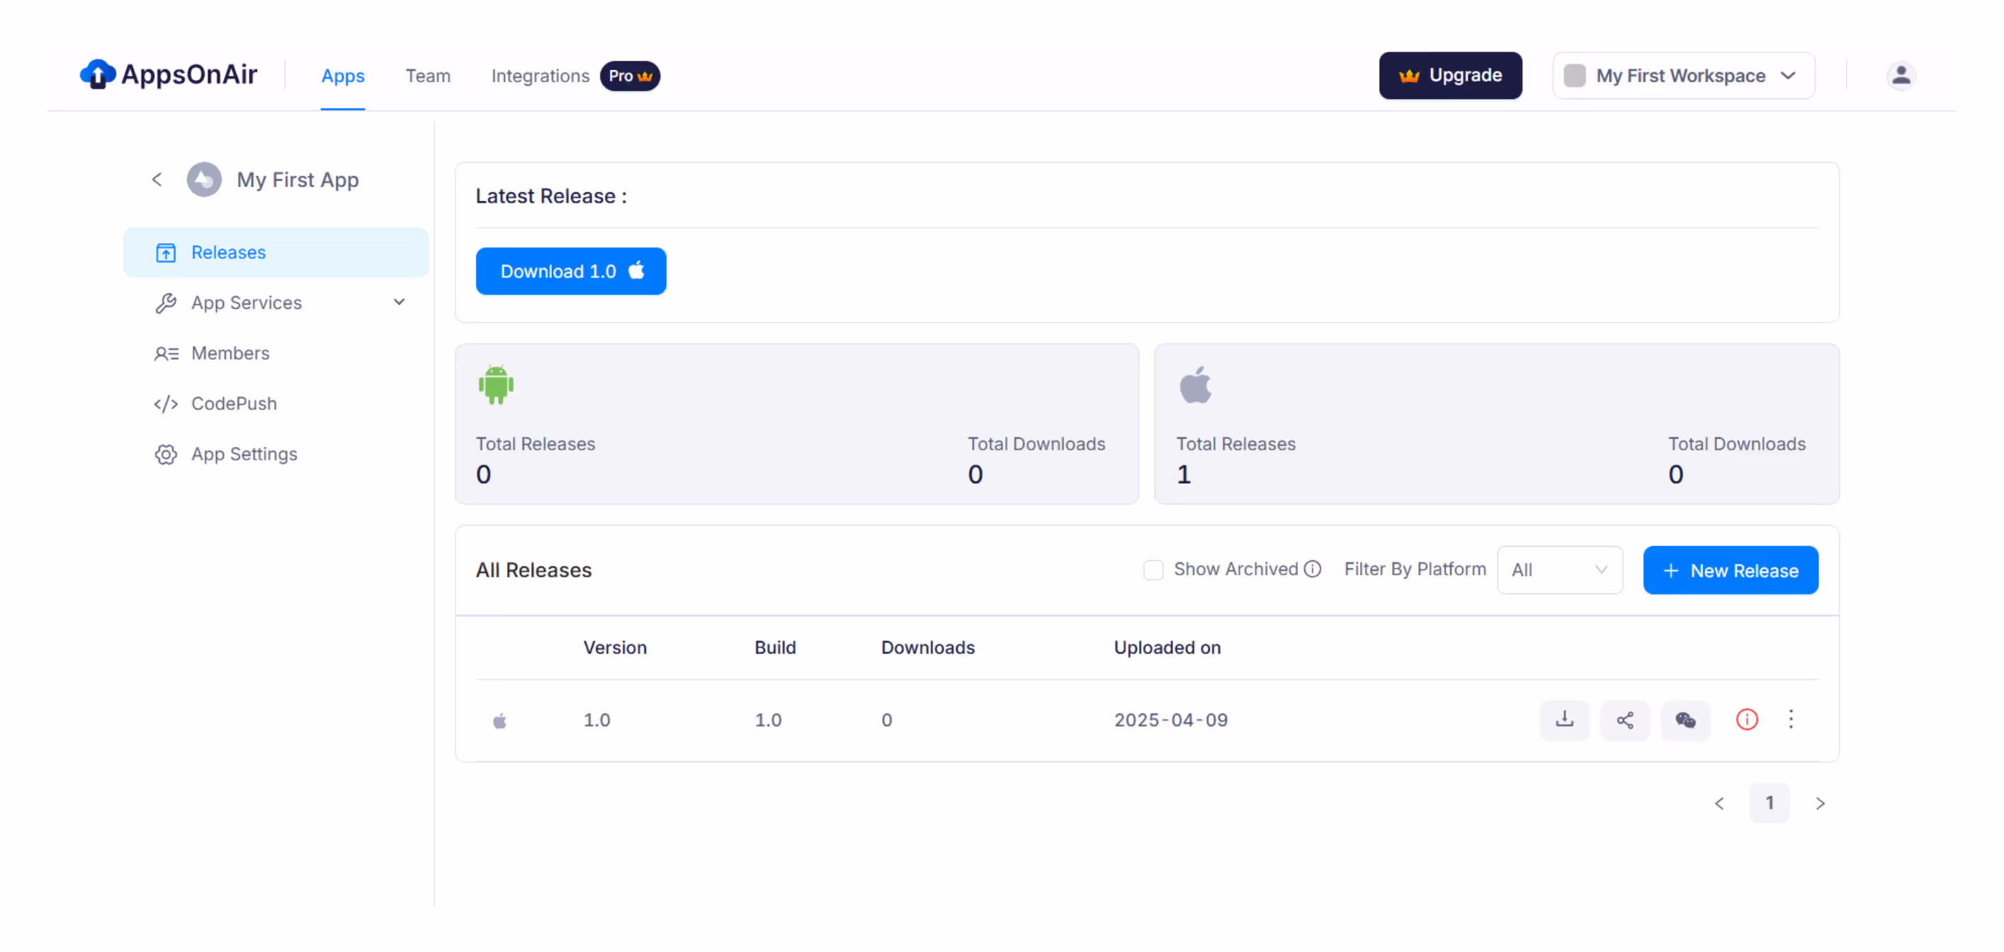Enable the Show Archived checkbox
Viewport: 2004px width, 952px height.
point(1153,570)
